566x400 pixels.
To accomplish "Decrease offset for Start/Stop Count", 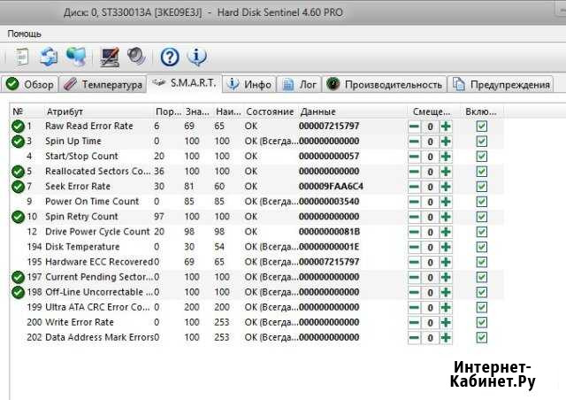I will point(414,157).
